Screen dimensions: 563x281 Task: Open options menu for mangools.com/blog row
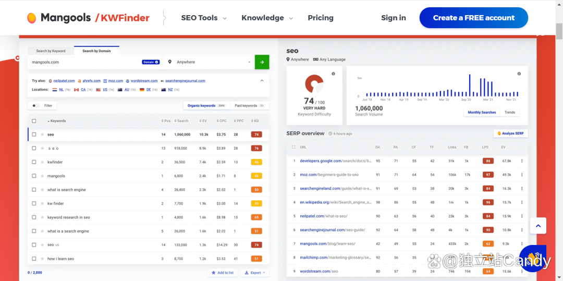(x=522, y=243)
